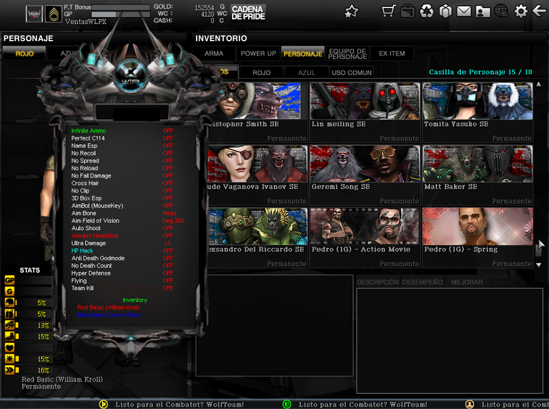Click the heart stat icon
The width and height of the screenshot is (549, 409).
[x=10, y=347]
